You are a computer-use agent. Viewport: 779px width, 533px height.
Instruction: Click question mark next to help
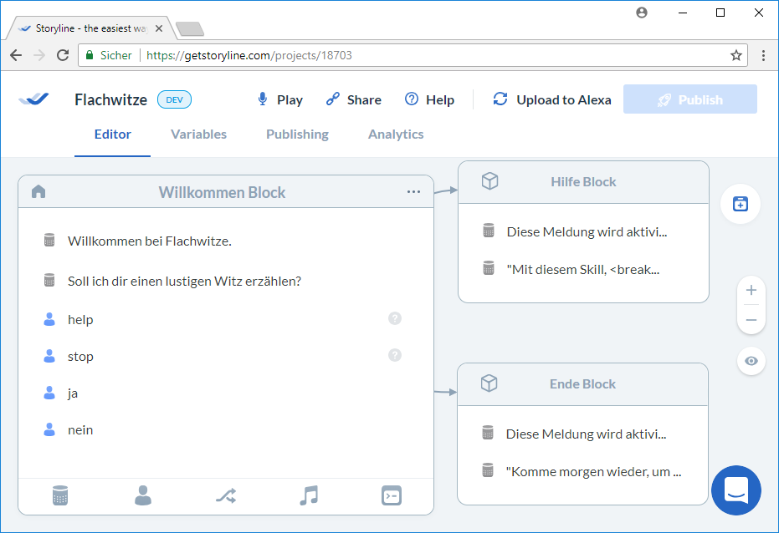point(395,318)
